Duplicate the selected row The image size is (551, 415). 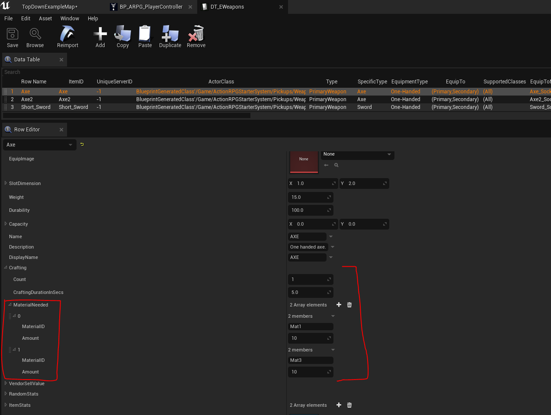point(170,38)
